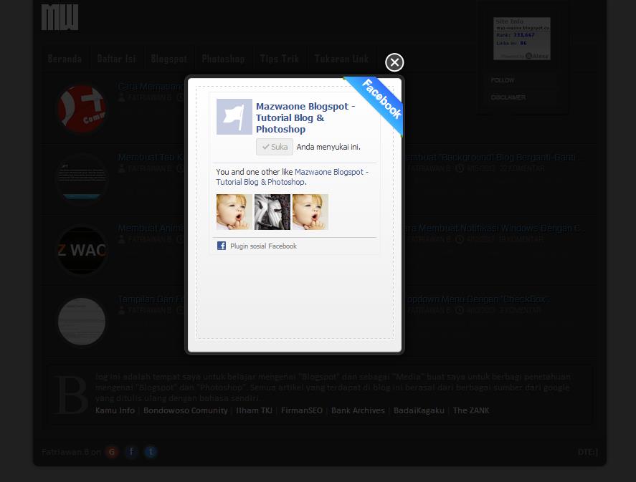Screen dimensions: 636x482
Task: Click the grey document circular thumbnail
Action: click(82, 322)
